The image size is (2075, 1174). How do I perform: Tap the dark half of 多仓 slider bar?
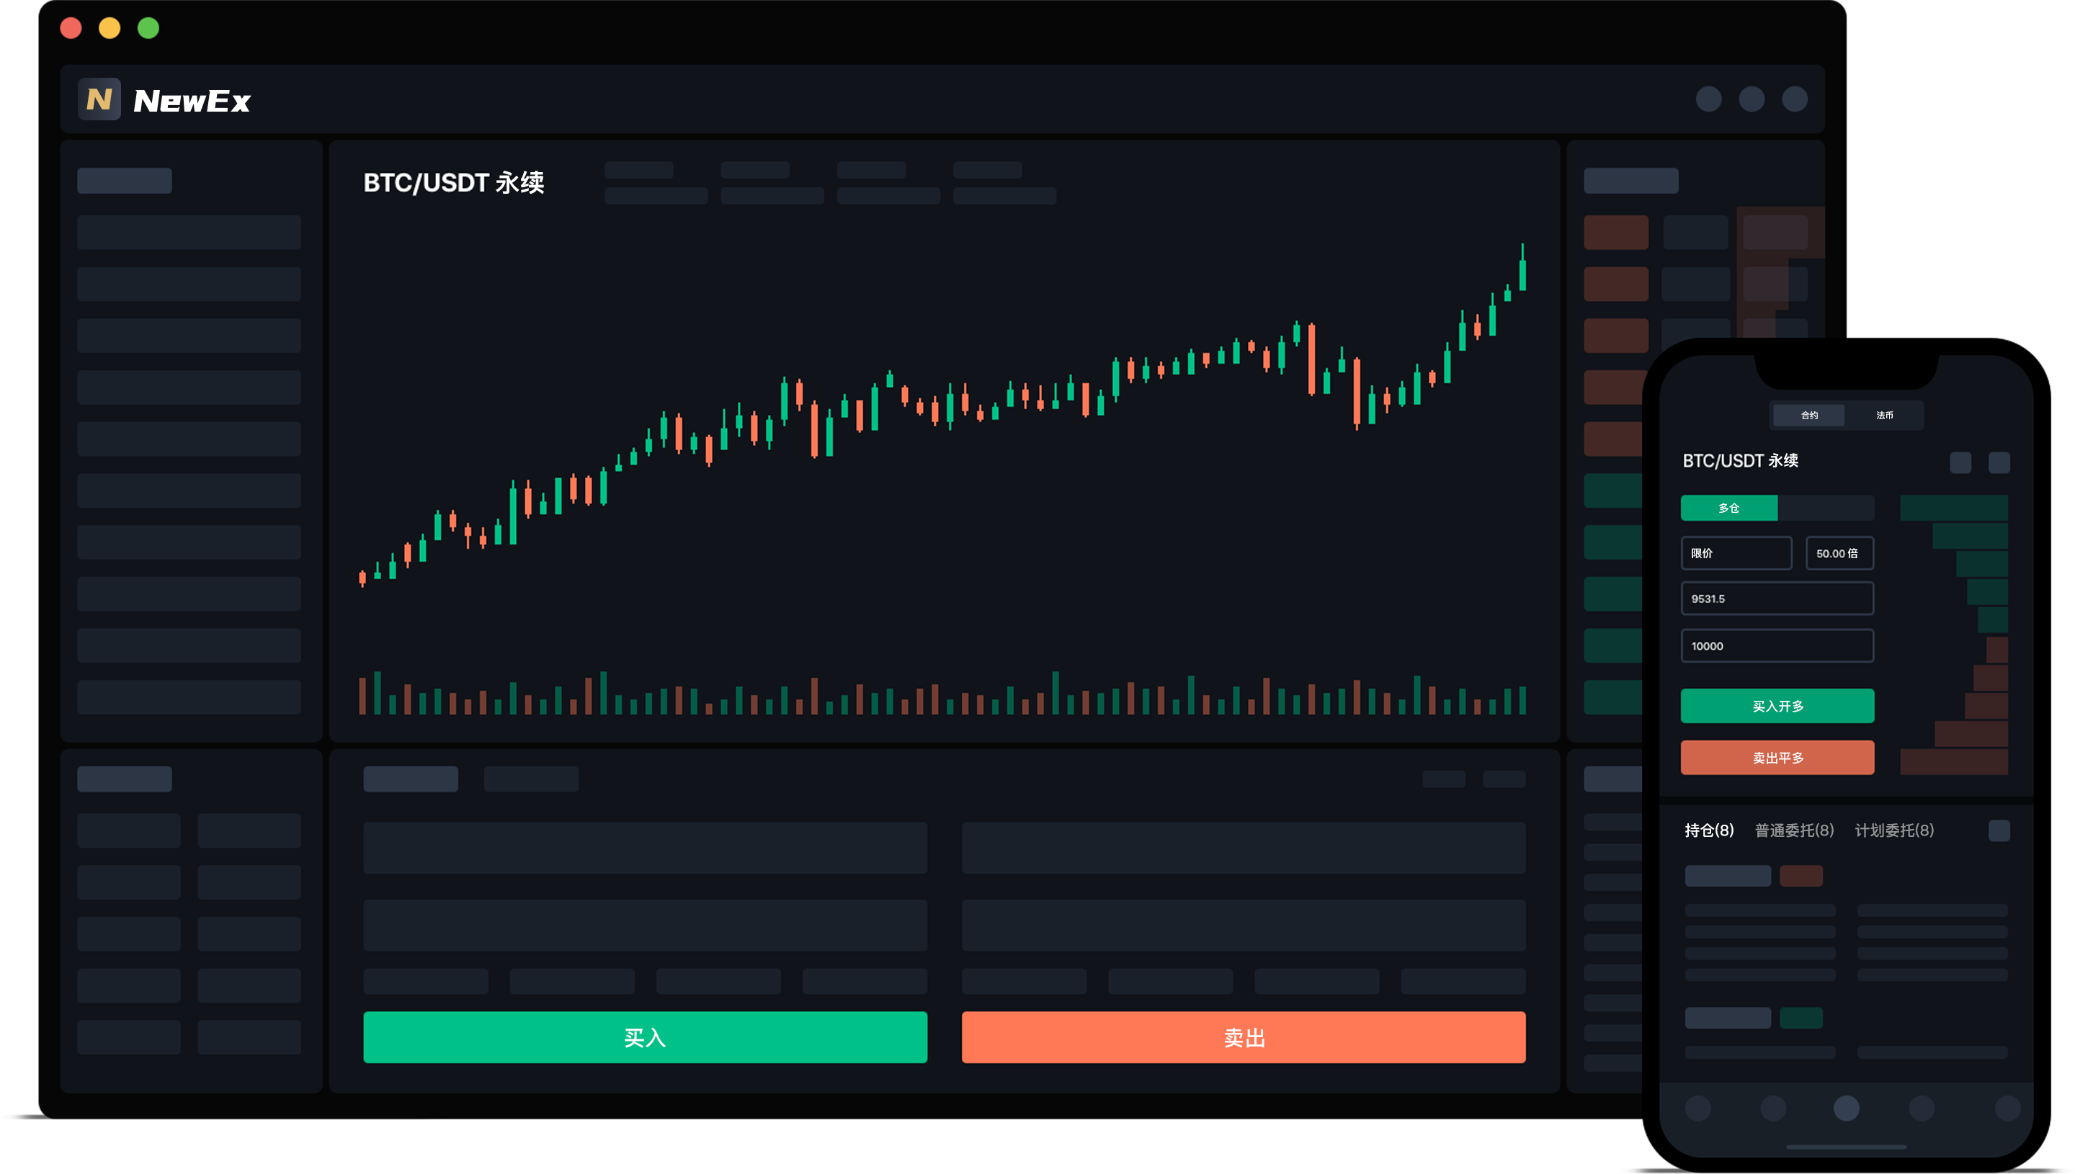(1825, 508)
